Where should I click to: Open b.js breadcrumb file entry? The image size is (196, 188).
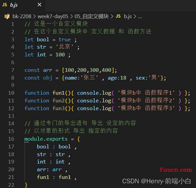tap(128, 16)
